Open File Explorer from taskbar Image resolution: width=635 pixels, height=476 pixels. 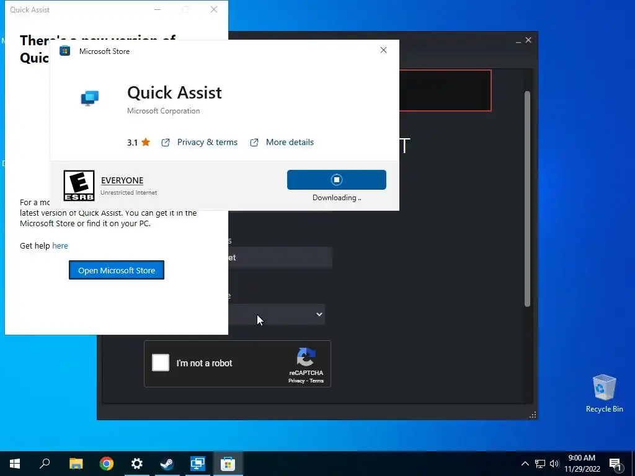pos(76,464)
